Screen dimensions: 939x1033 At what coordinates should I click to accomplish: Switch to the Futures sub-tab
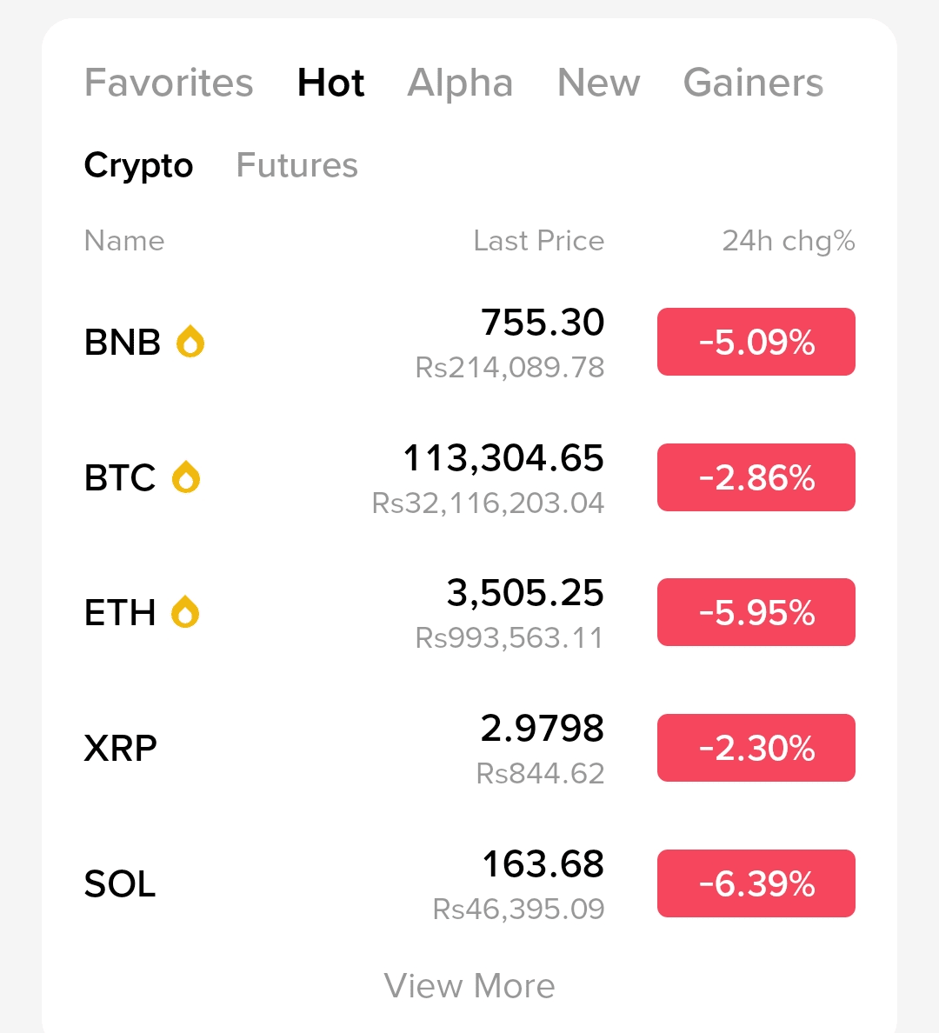pos(296,165)
